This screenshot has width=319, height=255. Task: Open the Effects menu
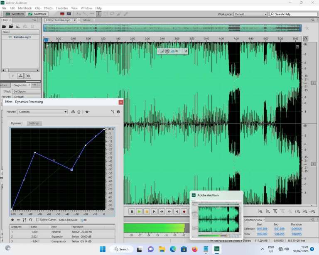(x=48, y=8)
